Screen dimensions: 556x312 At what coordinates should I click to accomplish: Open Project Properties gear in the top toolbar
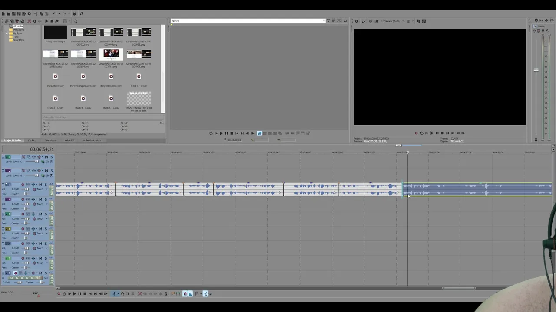click(x=29, y=14)
